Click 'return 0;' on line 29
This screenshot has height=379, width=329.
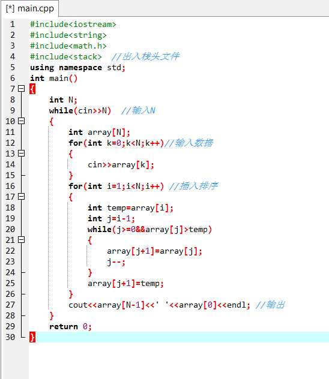click(x=70, y=327)
